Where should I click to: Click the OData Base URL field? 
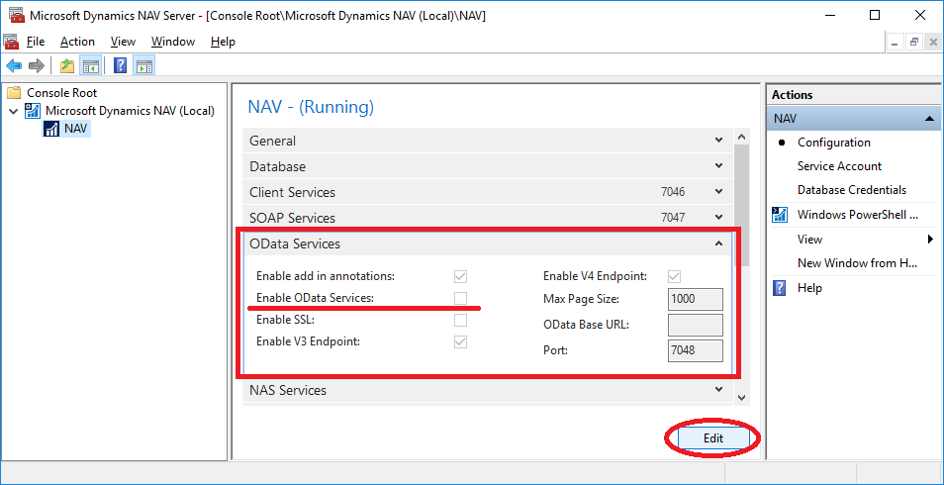tap(696, 325)
